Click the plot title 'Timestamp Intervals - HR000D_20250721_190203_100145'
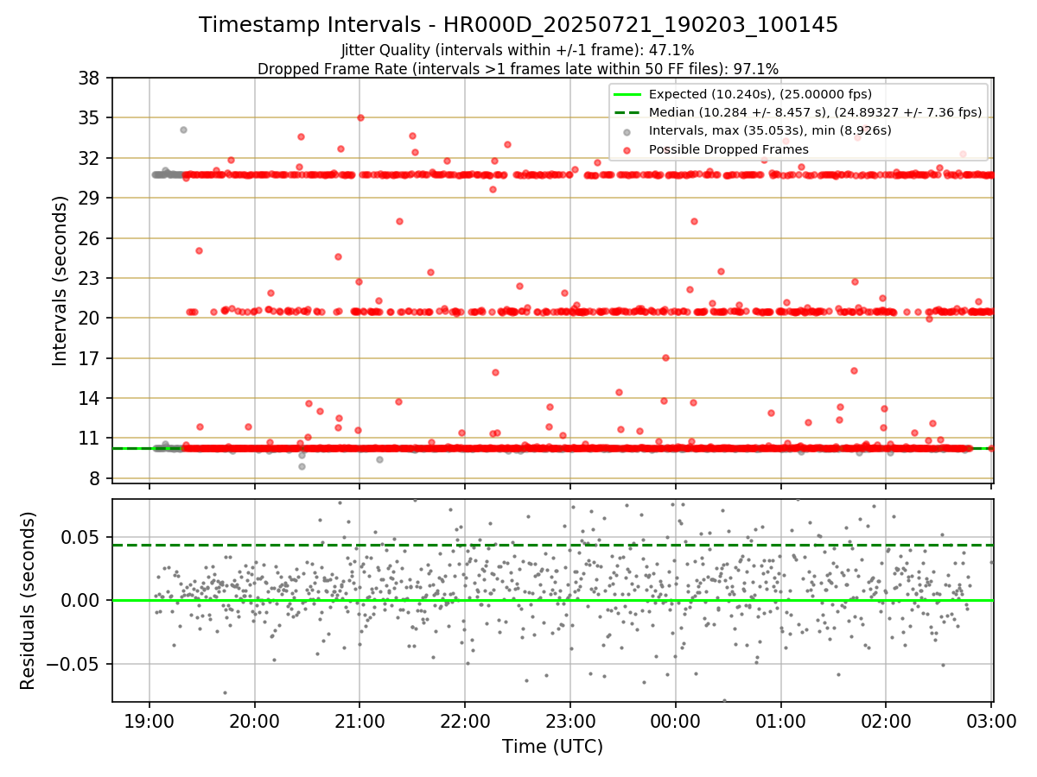1037x777 pixels. [x=518, y=25]
